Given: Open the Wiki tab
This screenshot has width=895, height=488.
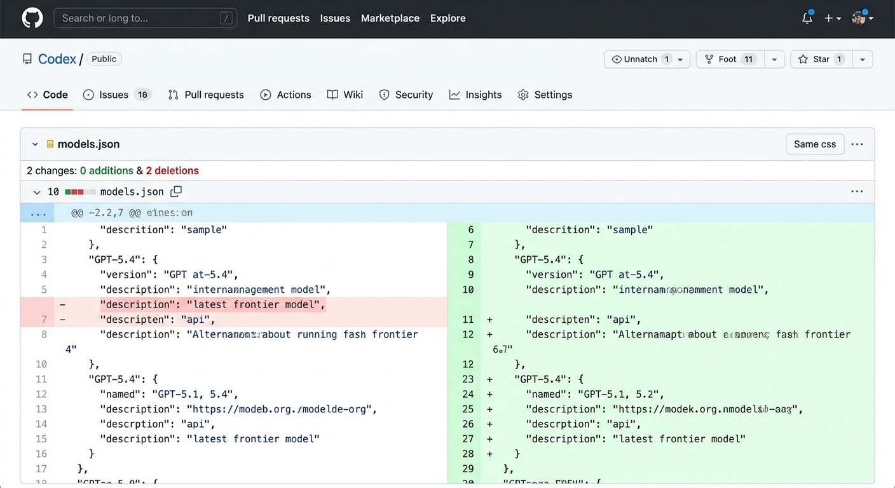Looking at the screenshot, I should coord(345,95).
